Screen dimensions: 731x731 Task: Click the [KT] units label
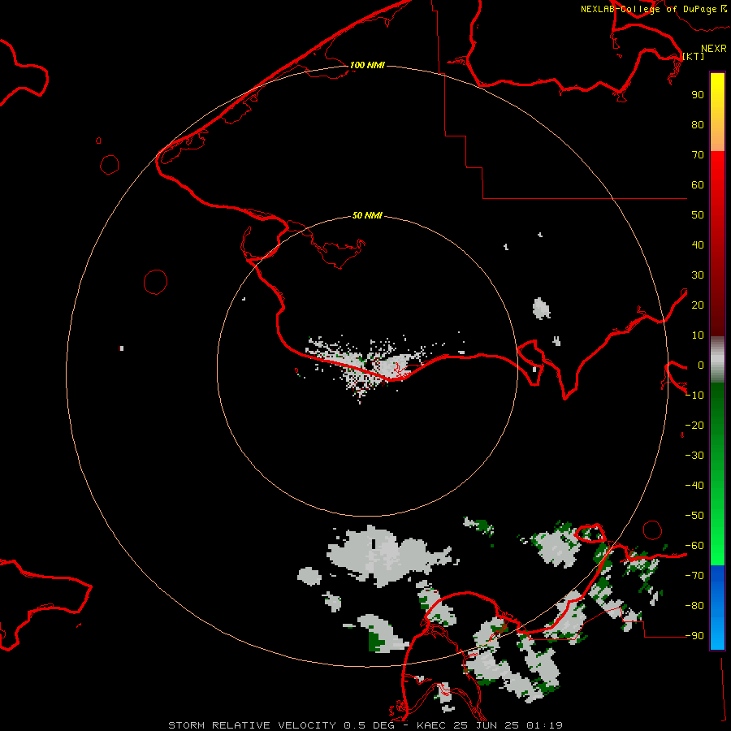[694, 56]
